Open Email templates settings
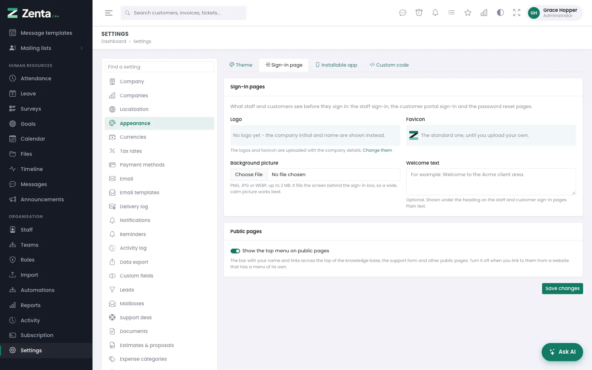 [159, 193]
